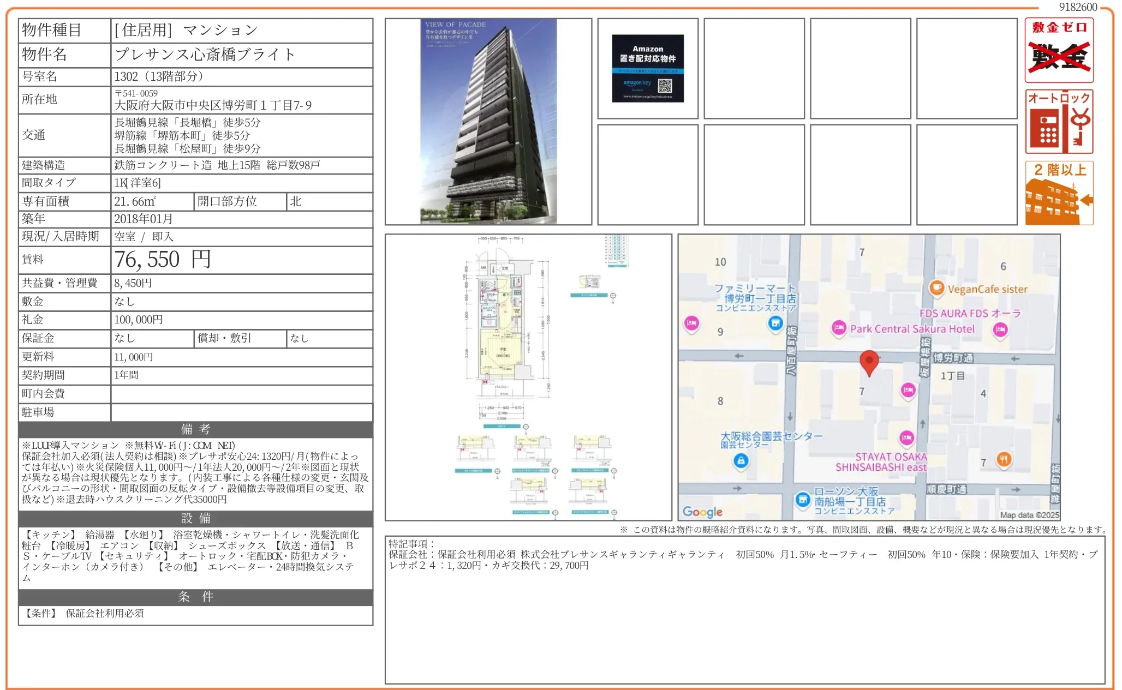Viewport: 1122px width, 690px height.
Task: Click the FDS AURA hotel marker
Action: click(1000, 329)
